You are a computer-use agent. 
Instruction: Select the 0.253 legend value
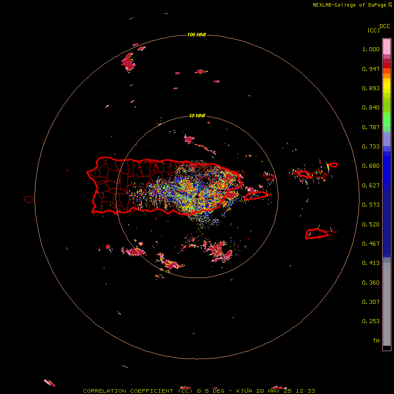click(371, 321)
